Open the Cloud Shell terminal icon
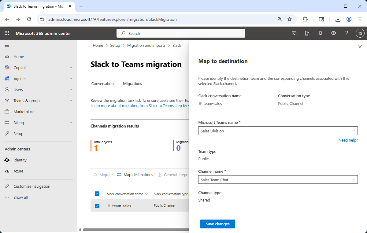The width and height of the screenshot is (367, 233). (x=294, y=33)
